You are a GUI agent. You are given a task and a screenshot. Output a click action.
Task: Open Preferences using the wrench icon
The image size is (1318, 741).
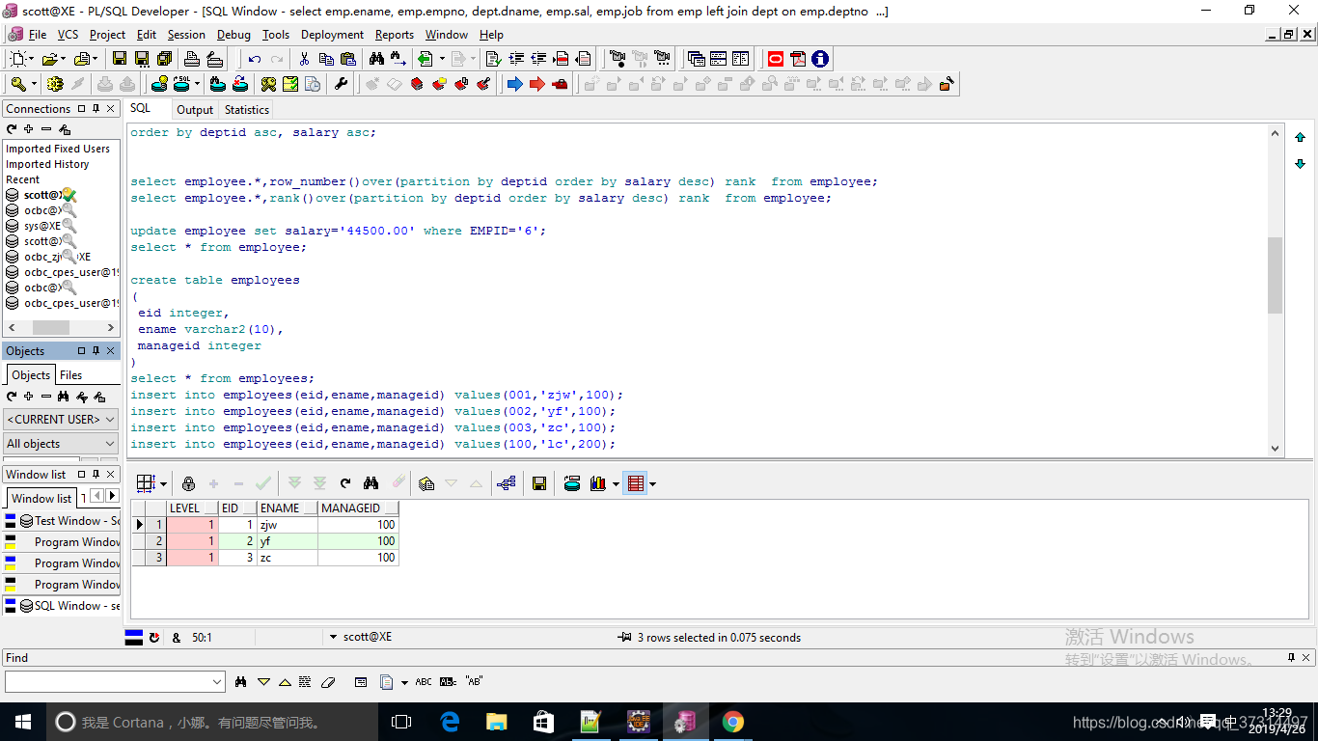tap(341, 84)
